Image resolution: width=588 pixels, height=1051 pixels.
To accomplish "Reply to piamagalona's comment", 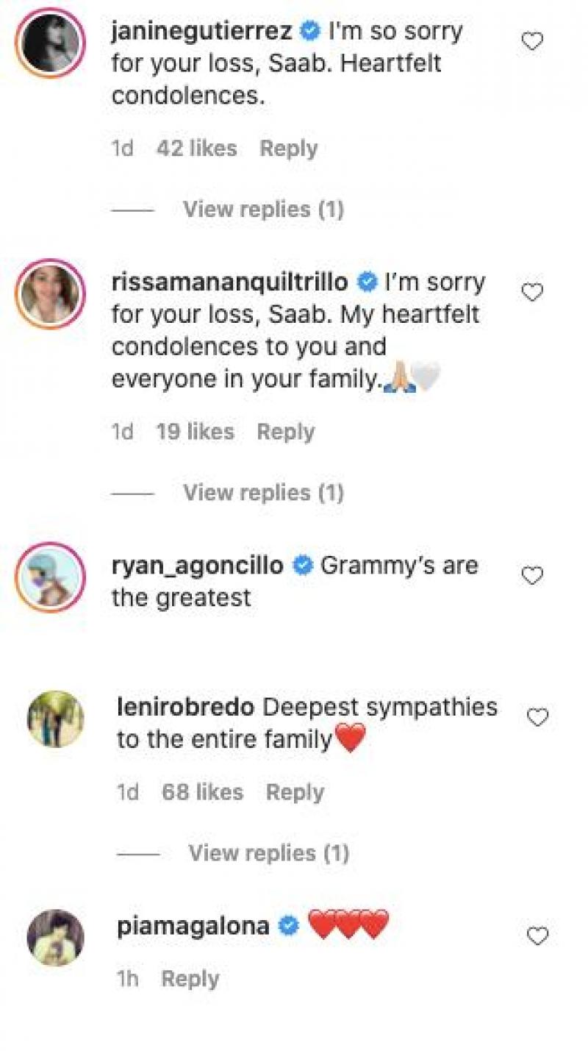I will tap(190, 979).
